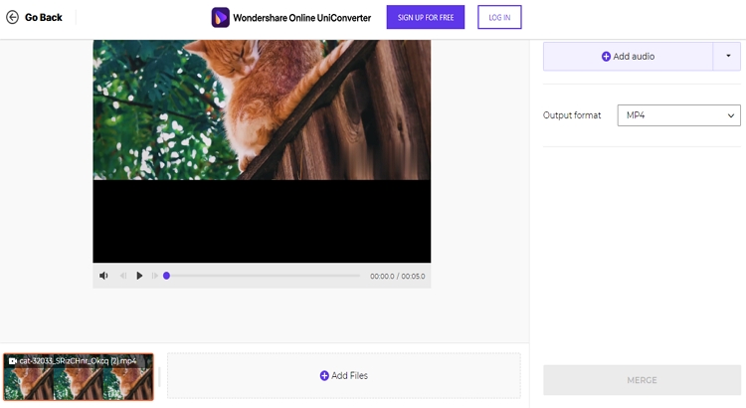Click the playback time 00:00.0 / 00:05.0
This screenshot has width=746, height=408.
click(397, 276)
